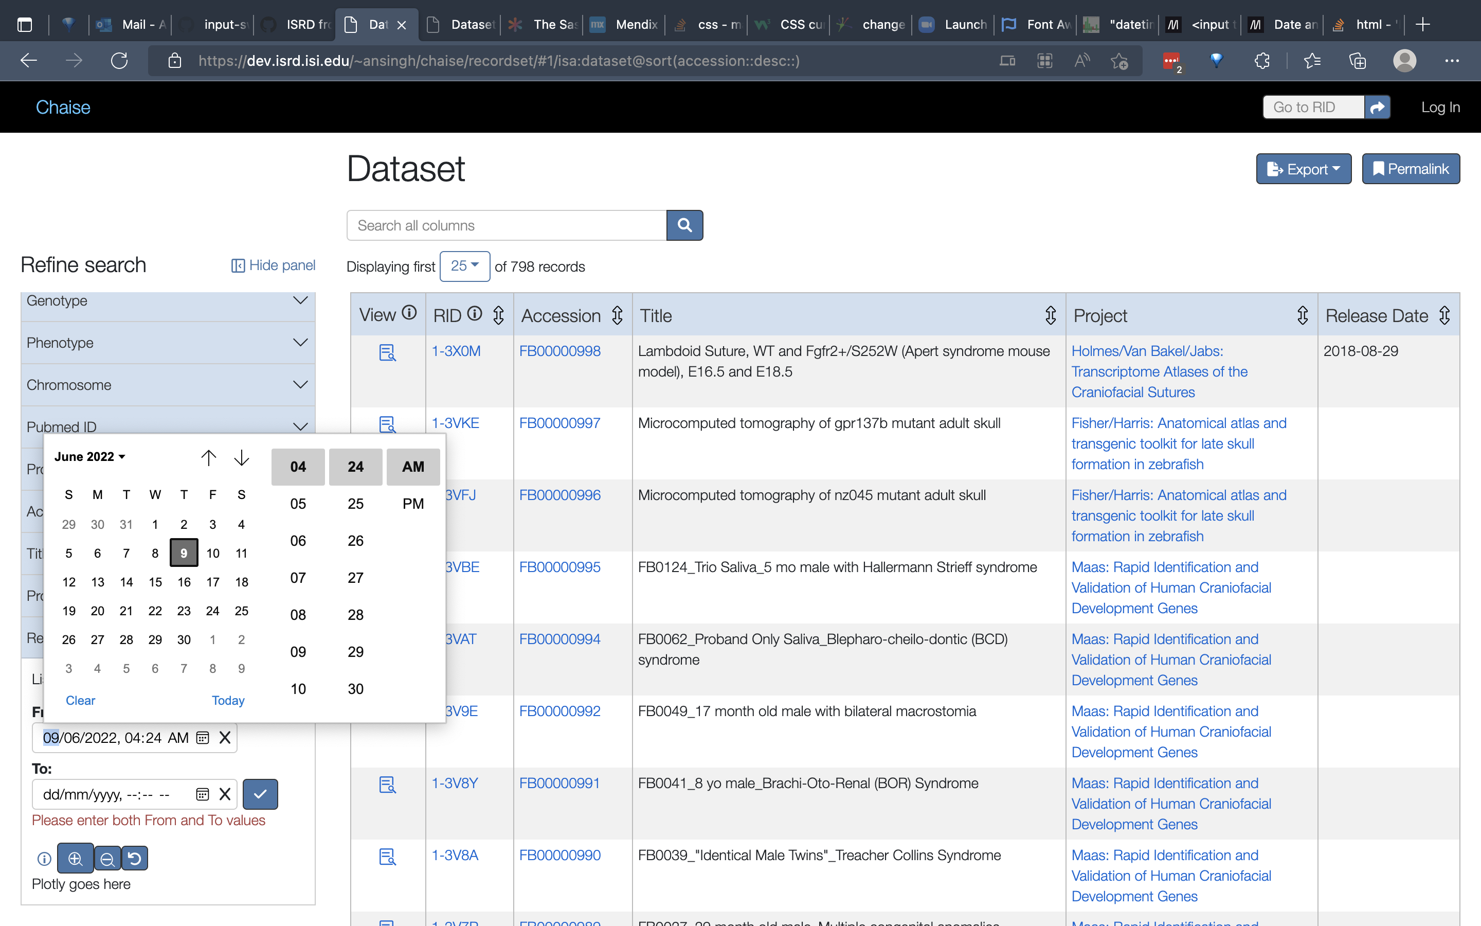Click Today link in calendar
Image resolution: width=1481 pixels, height=926 pixels.
click(x=228, y=700)
